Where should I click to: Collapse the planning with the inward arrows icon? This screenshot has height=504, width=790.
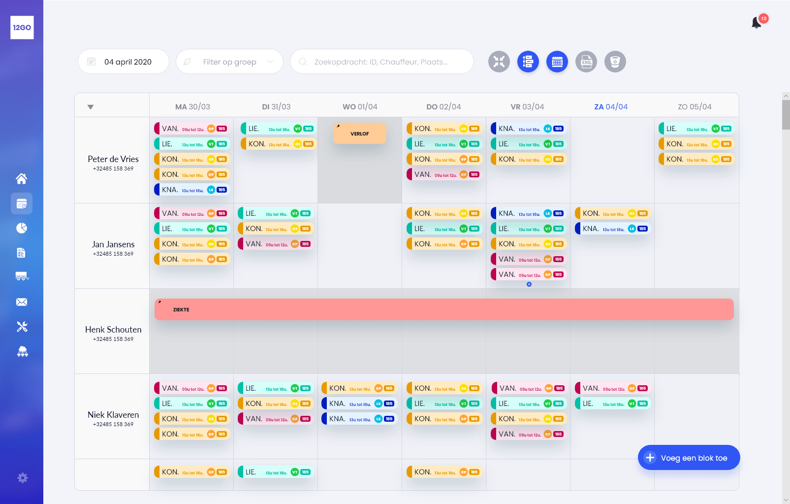499,62
